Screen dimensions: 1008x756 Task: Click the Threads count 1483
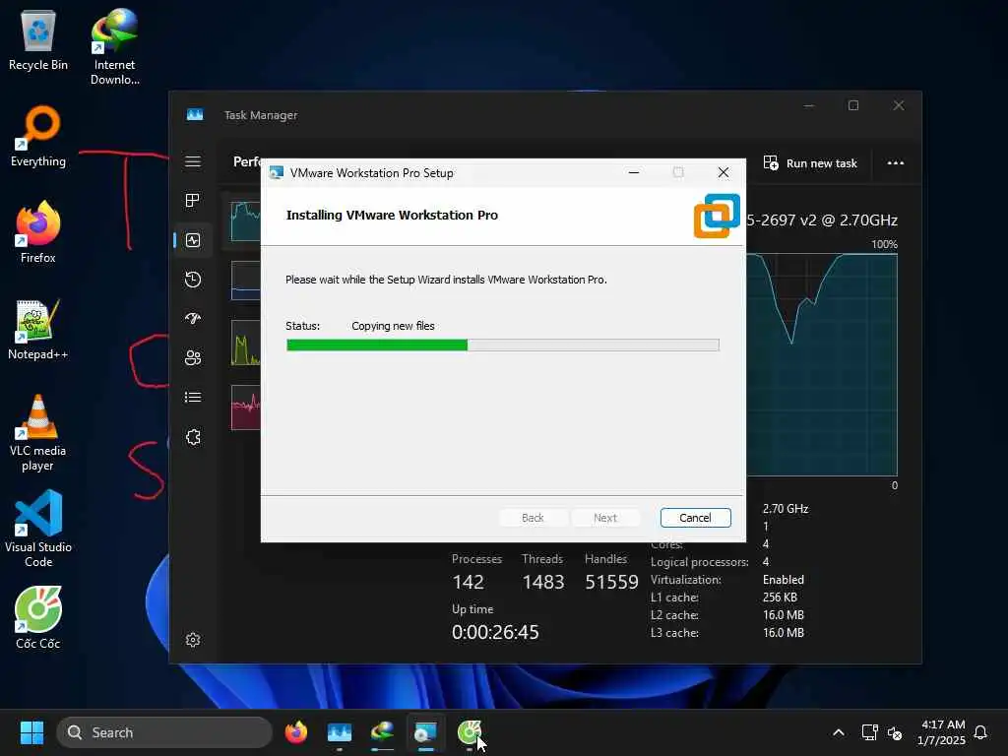(x=543, y=582)
